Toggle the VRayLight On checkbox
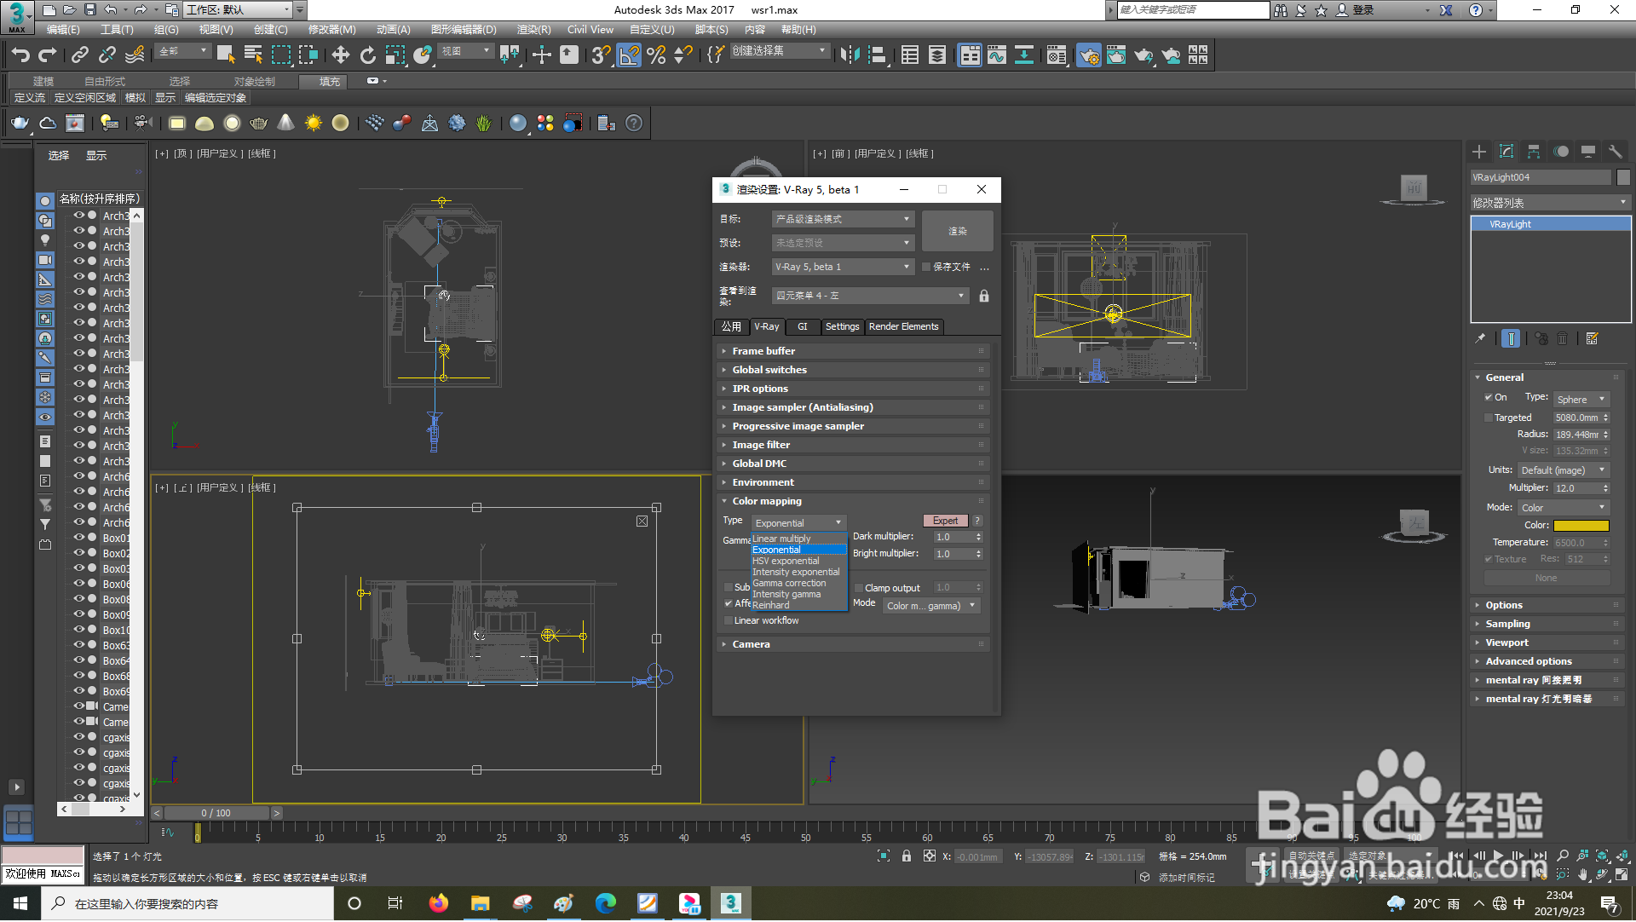Image resolution: width=1636 pixels, height=922 pixels. [1489, 397]
